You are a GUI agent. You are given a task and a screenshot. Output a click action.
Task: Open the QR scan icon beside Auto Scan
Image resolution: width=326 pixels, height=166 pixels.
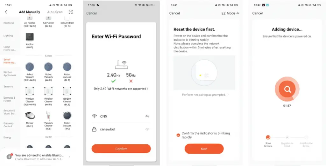coord(71,12)
